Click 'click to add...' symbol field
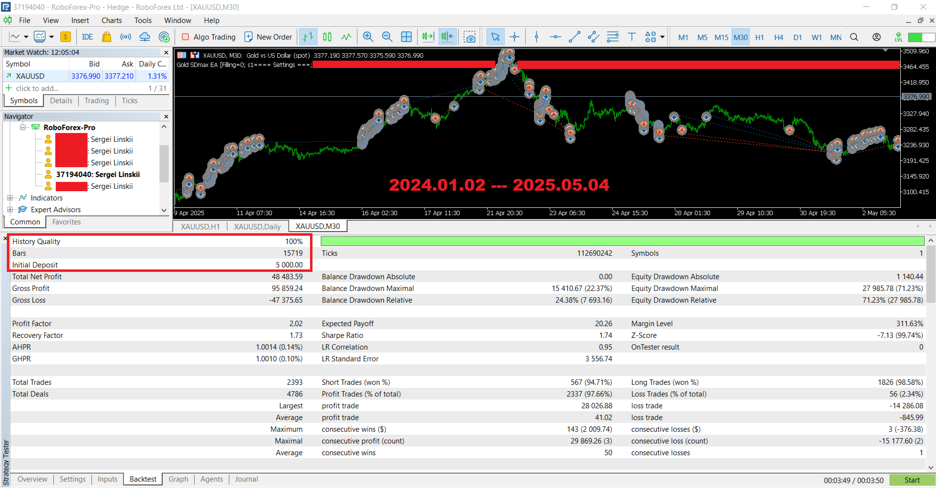 coord(37,89)
